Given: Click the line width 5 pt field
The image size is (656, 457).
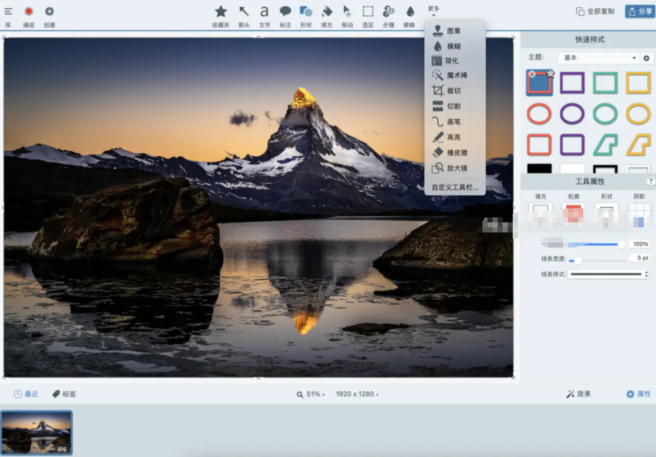Looking at the screenshot, I should tap(640, 258).
